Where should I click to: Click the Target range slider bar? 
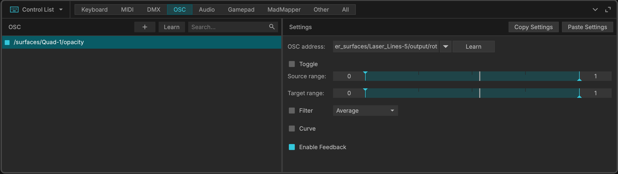(x=472, y=93)
